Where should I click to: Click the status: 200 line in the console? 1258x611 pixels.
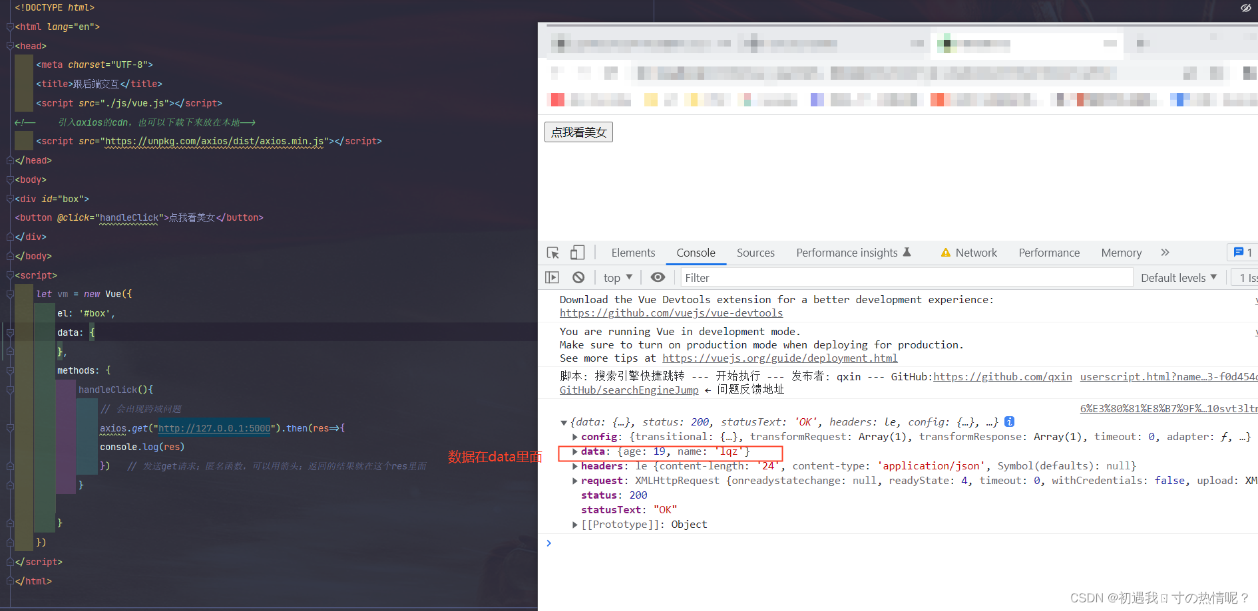tap(614, 495)
